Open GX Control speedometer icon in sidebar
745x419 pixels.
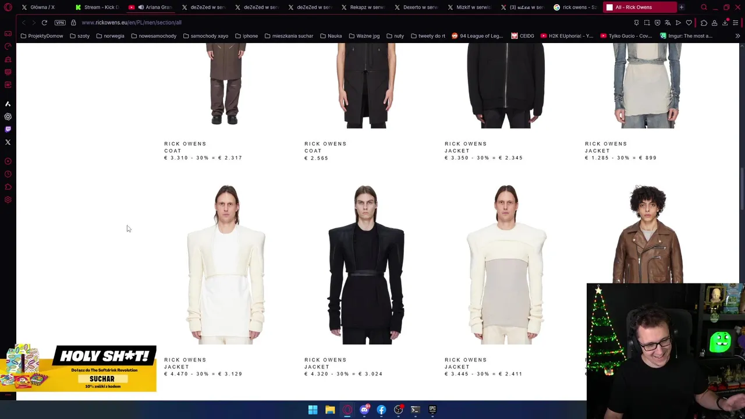[x=8, y=47]
